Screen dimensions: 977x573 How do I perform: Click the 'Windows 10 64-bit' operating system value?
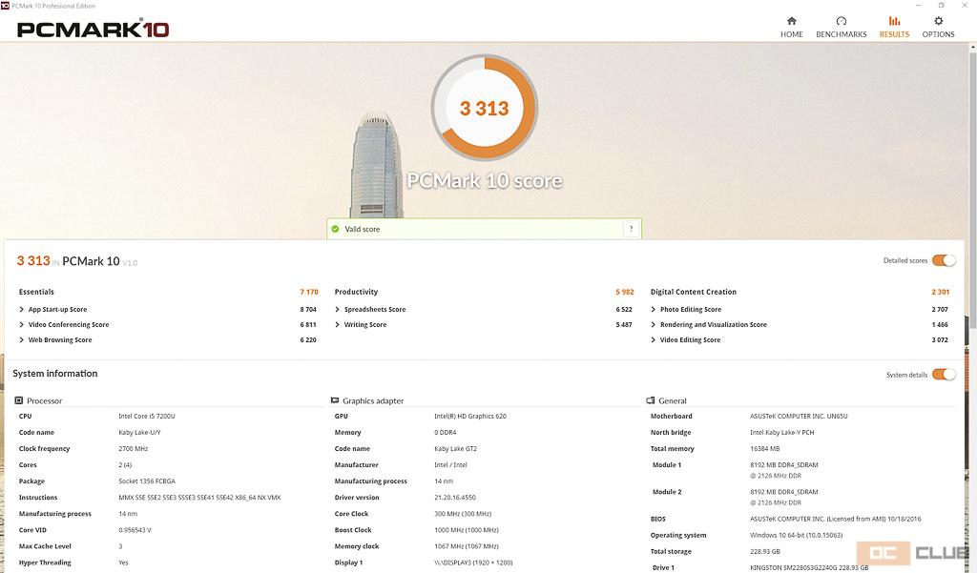(x=796, y=535)
